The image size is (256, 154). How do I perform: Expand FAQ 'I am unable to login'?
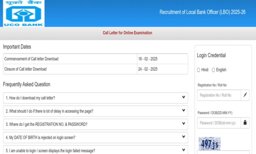(x=96, y=150)
